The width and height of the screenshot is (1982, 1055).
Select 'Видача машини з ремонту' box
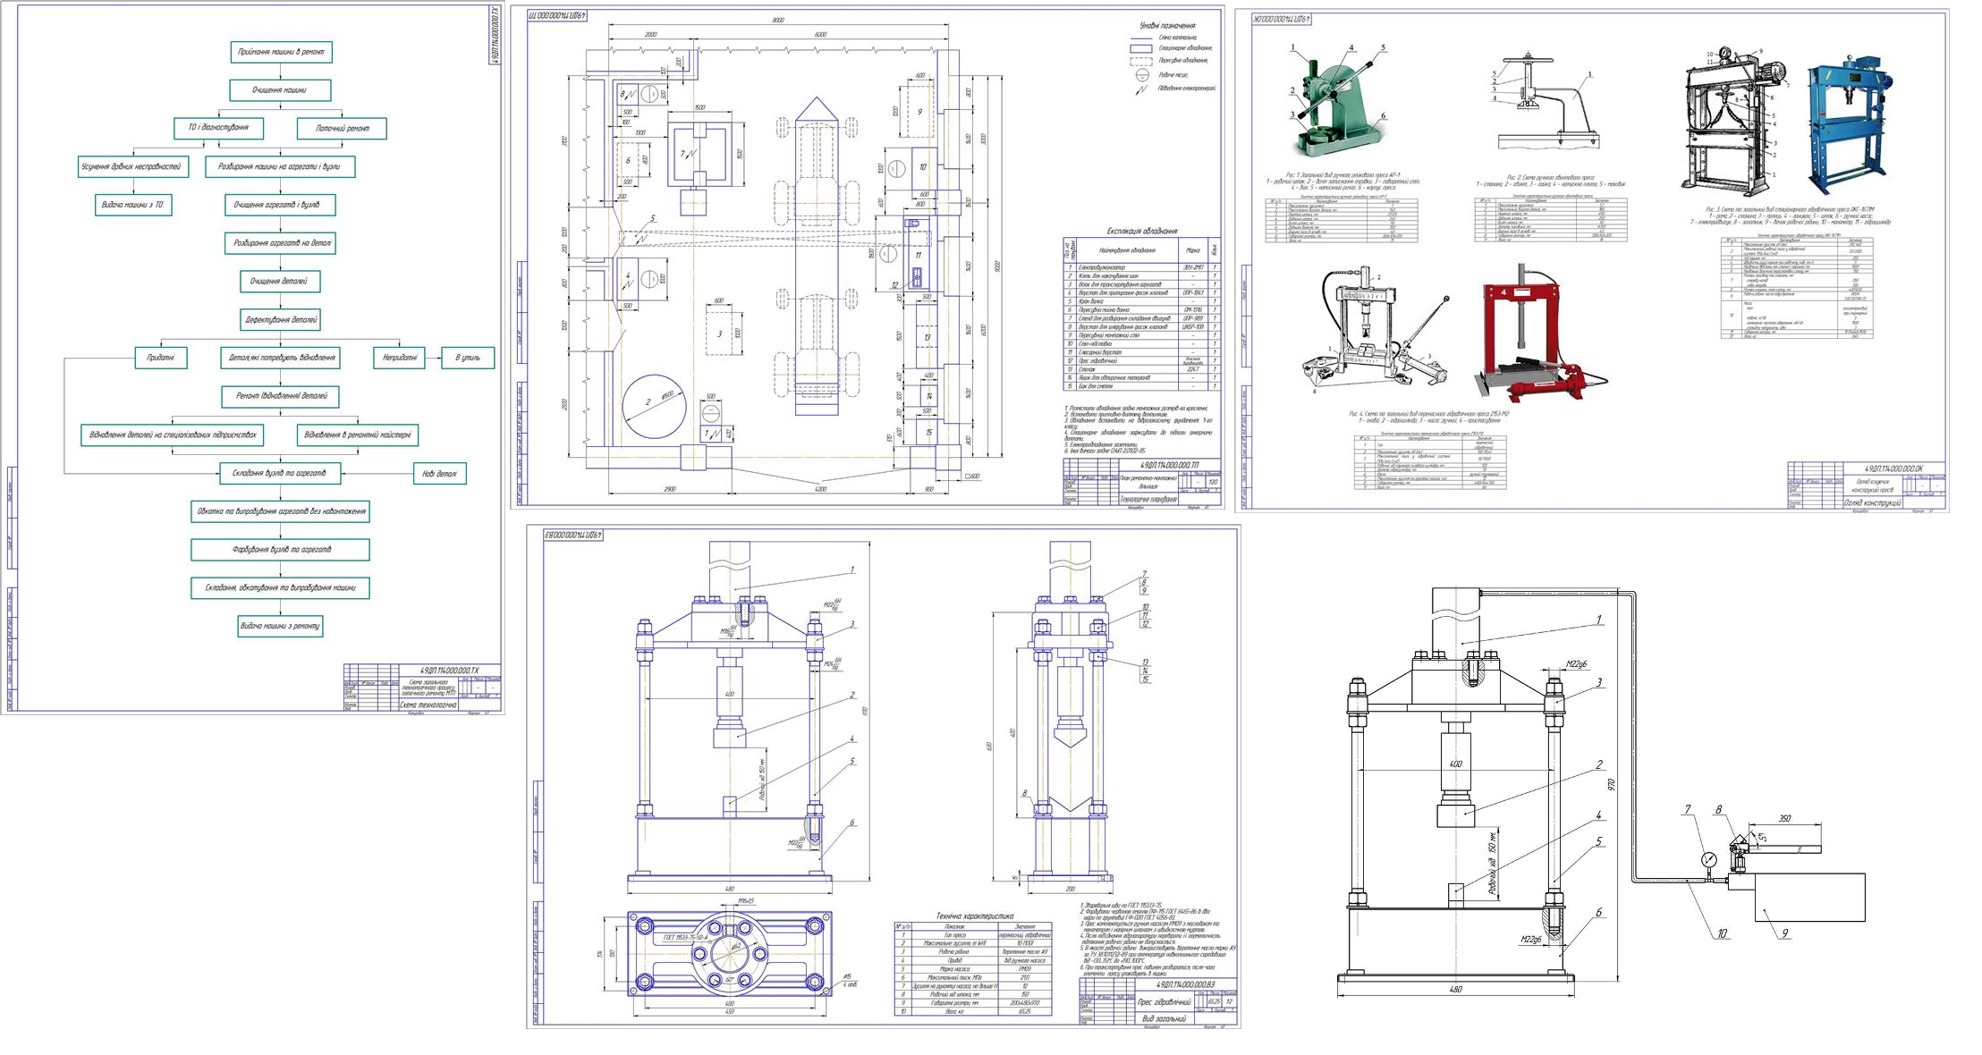tap(281, 626)
